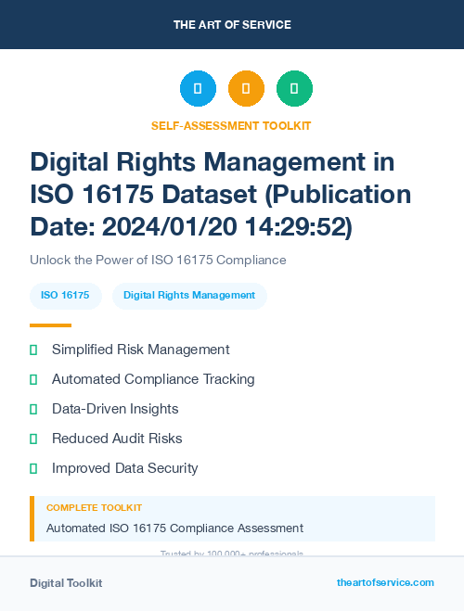Click the check icon beside Reduced Audit Risks
Screen dimensions: 464x611
tap(33, 439)
